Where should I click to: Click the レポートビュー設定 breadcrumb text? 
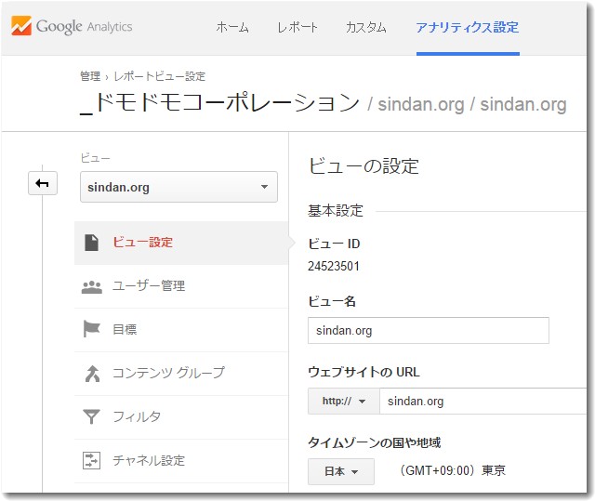tap(159, 76)
